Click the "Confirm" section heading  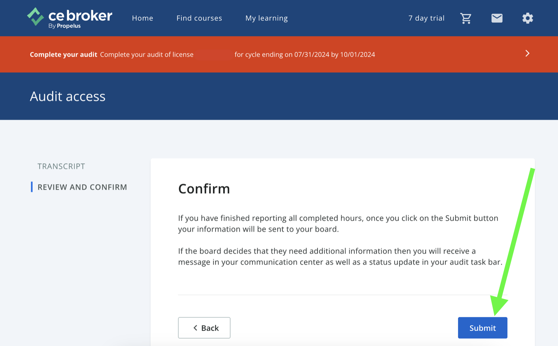coord(204,189)
